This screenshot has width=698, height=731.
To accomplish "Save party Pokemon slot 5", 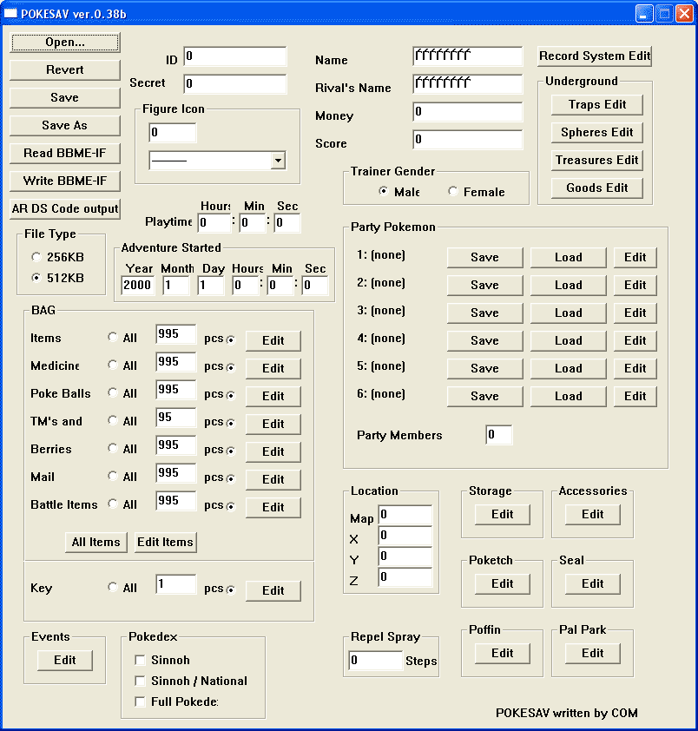I will tap(485, 368).
